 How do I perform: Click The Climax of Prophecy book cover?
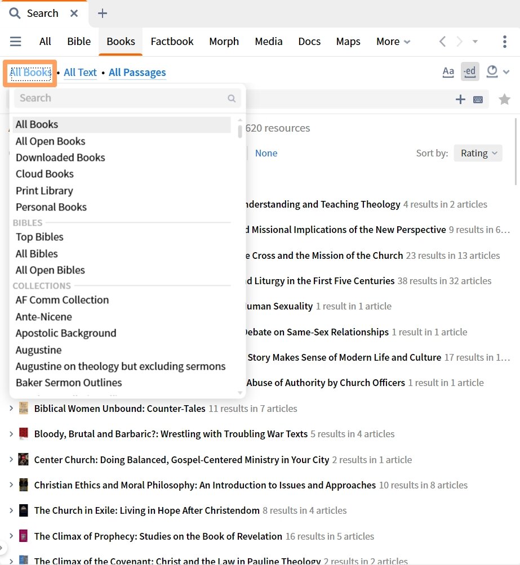(24, 536)
